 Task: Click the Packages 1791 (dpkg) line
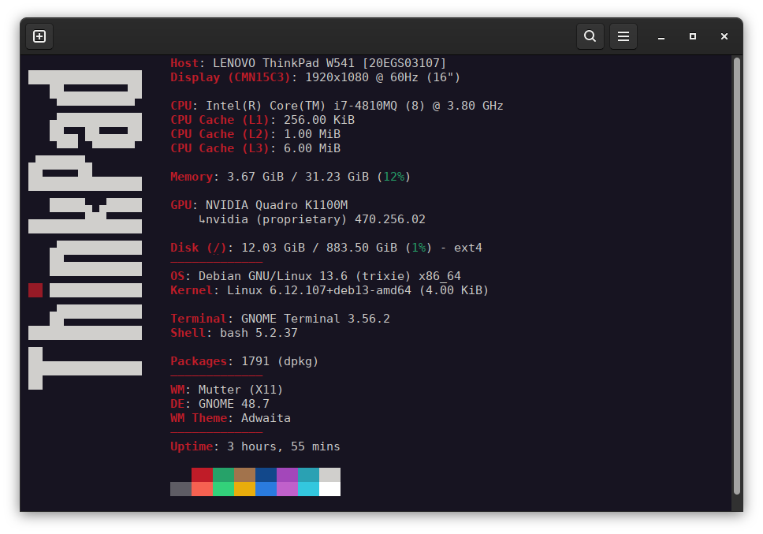[x=244, y=361]
